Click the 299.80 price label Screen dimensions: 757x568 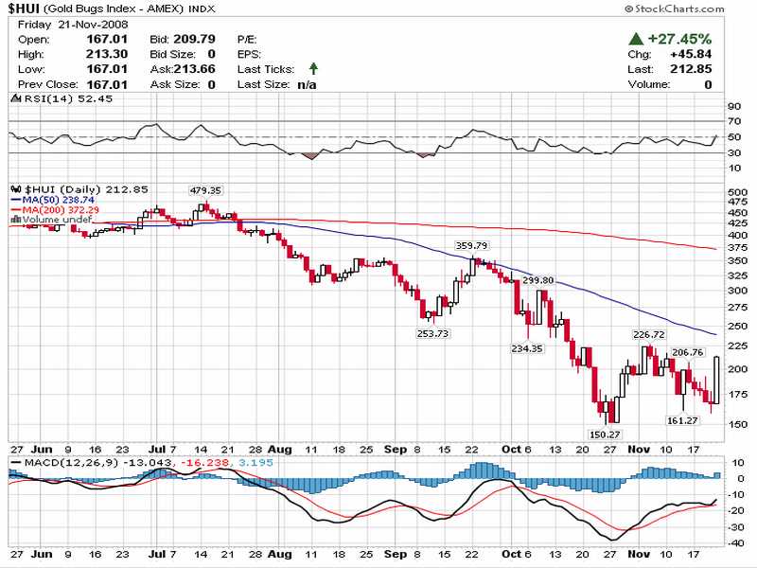(537, 280)
